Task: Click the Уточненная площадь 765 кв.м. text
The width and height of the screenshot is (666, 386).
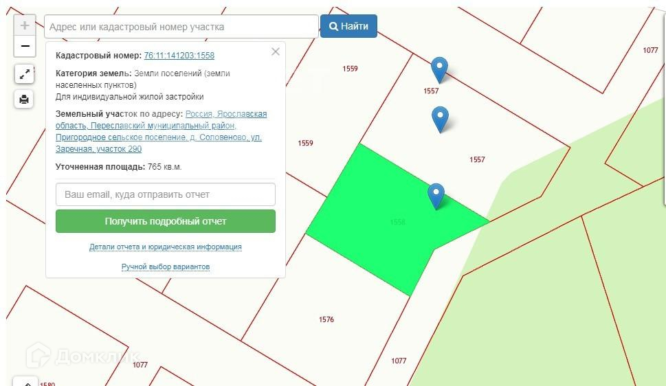Action: pyautogui.click(x=118, y=167)
